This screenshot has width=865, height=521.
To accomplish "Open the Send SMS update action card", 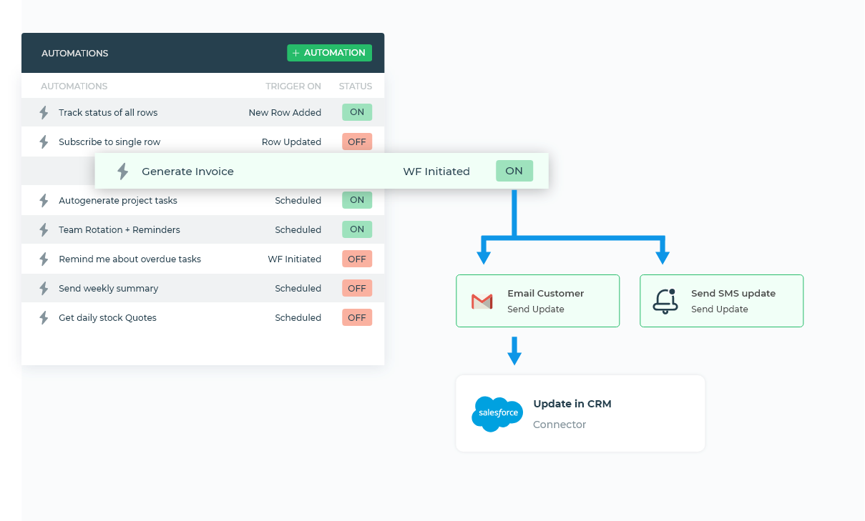I will 721,301.
